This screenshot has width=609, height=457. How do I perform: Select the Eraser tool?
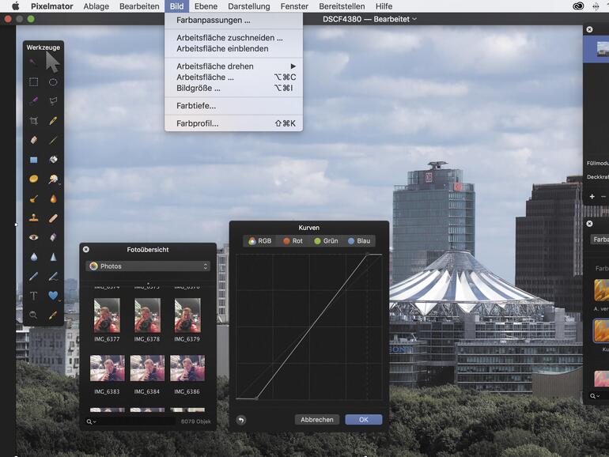click(34, 140)
